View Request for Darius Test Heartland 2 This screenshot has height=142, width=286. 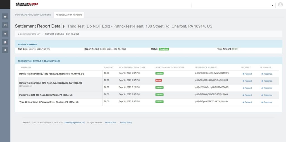(x=247, y=74)
